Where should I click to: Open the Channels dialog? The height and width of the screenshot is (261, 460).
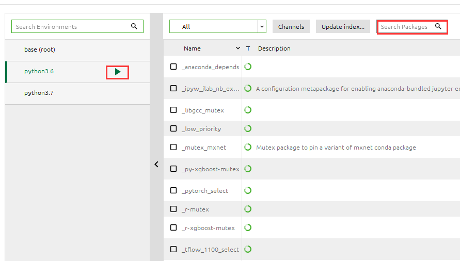[291, 26]
